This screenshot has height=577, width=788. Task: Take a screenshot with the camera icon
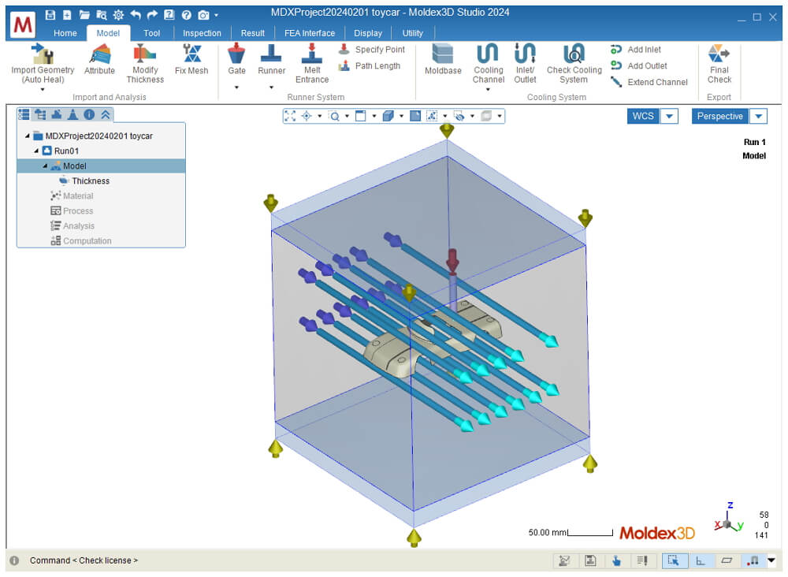pyautogui.click(x=203, y=15)
